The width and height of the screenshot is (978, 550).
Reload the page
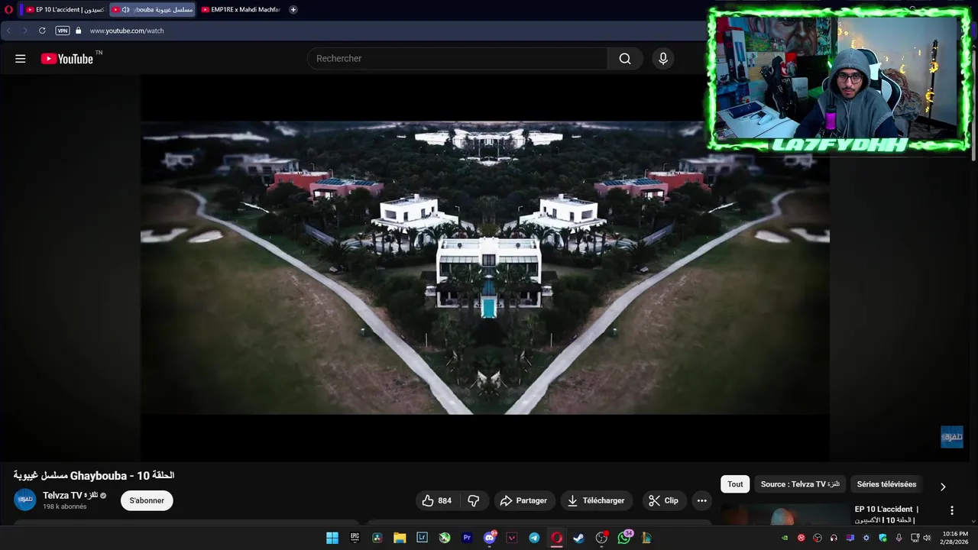[42, 31]
